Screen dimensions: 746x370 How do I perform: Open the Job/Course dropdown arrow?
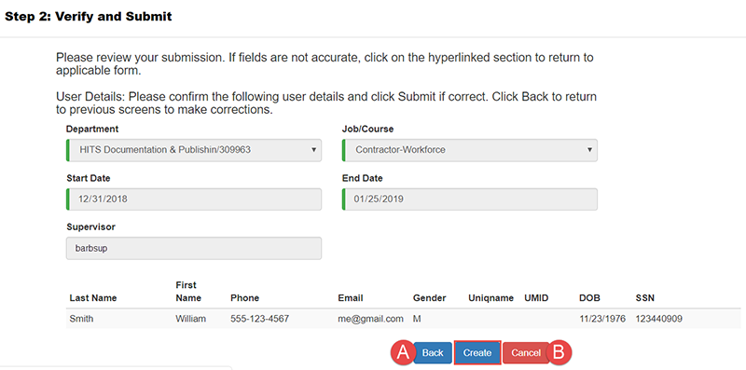(589, 150)
